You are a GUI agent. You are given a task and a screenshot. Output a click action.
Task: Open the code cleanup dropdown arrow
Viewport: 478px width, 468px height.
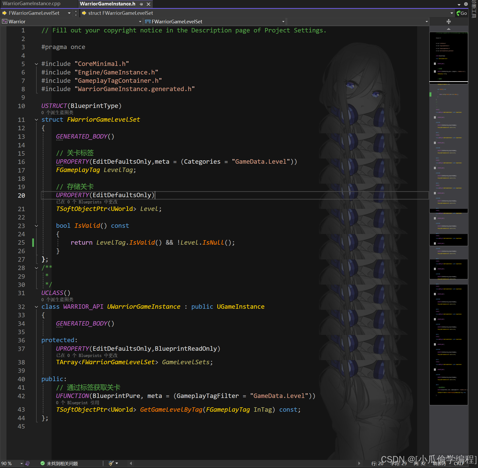[x=117, y=463]
